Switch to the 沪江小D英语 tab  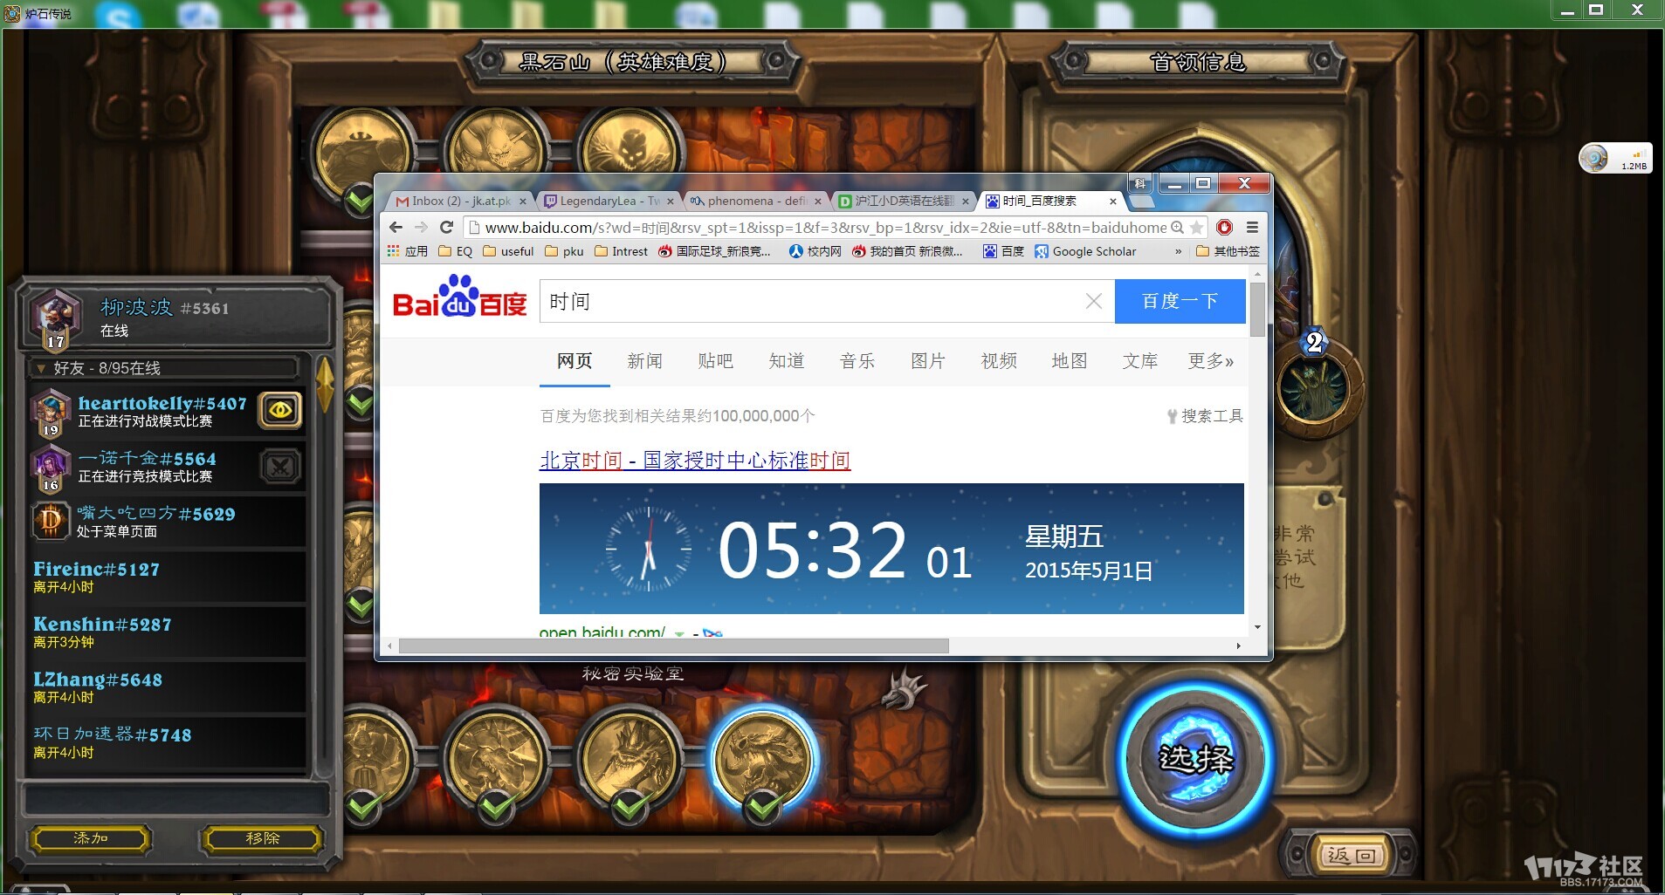coord(904,201)
